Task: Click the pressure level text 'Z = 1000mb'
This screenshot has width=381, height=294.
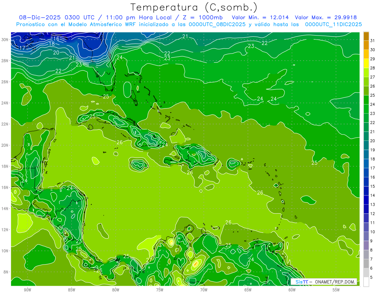Action: [204, 17]
